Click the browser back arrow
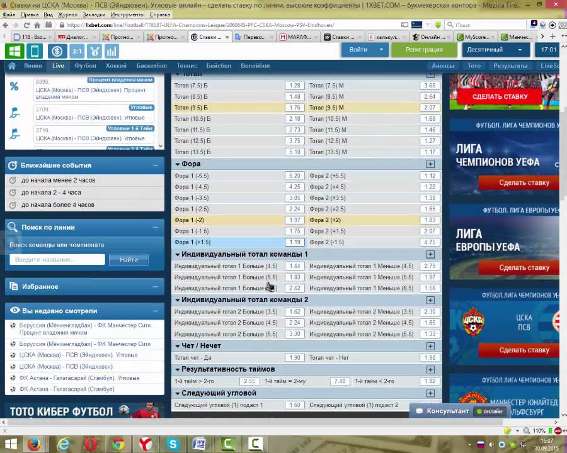 tap(6, 25)
